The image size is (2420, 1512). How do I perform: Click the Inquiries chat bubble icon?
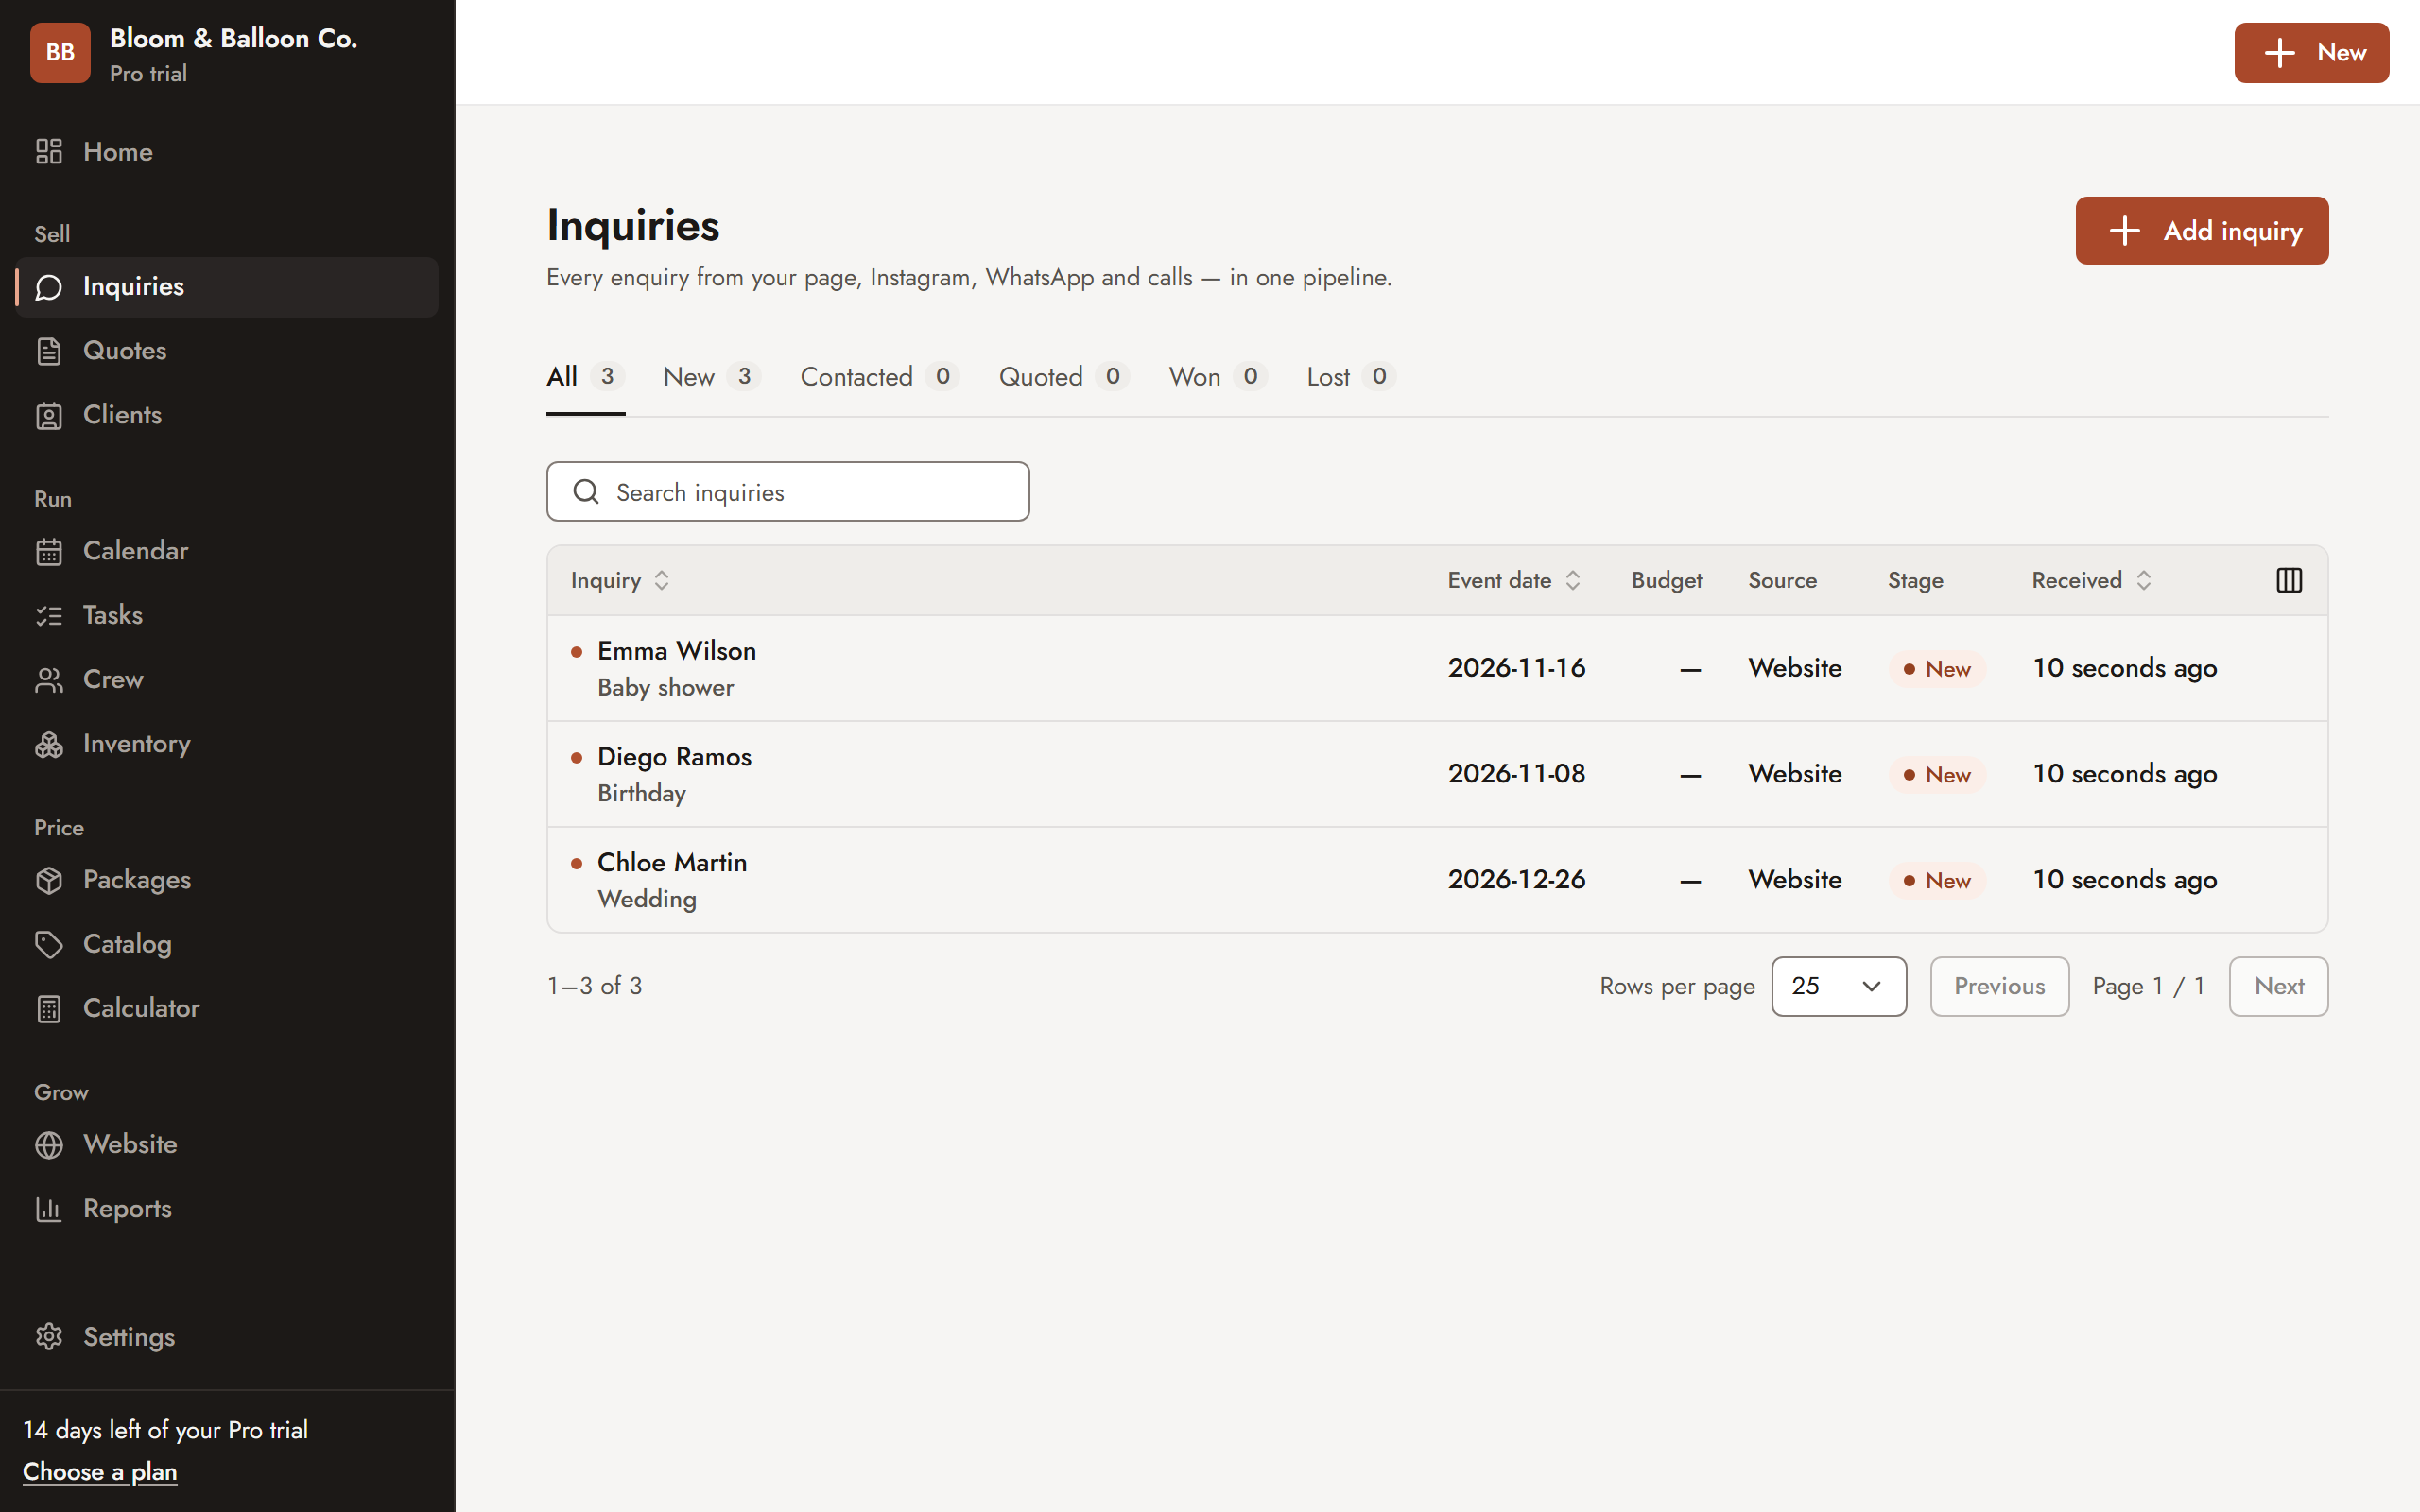click(x=49, y=287)
